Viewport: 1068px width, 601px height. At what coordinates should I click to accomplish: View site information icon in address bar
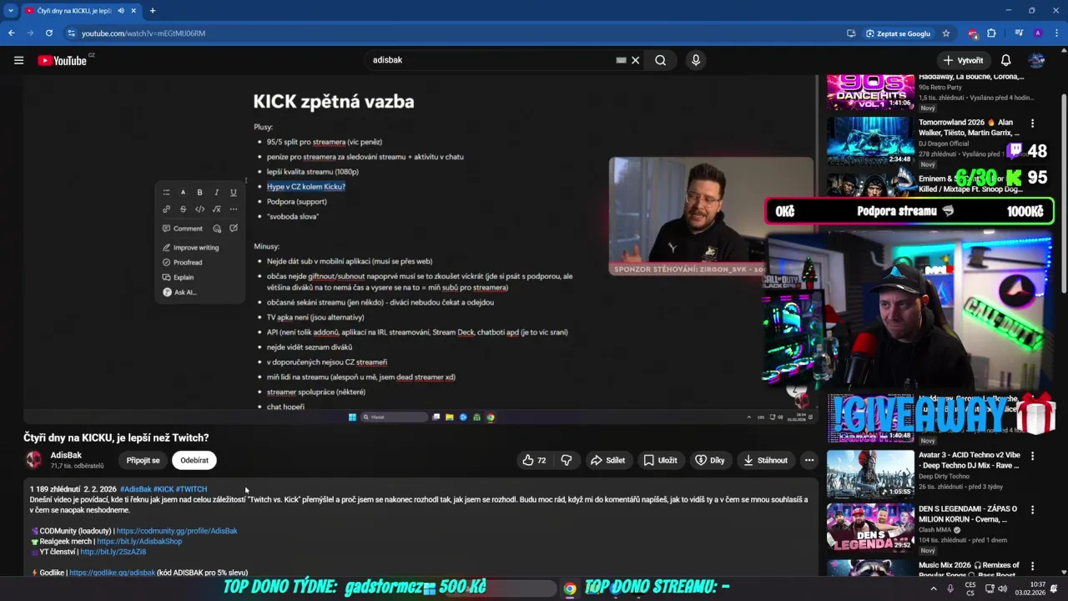click(x=72, y=33)
